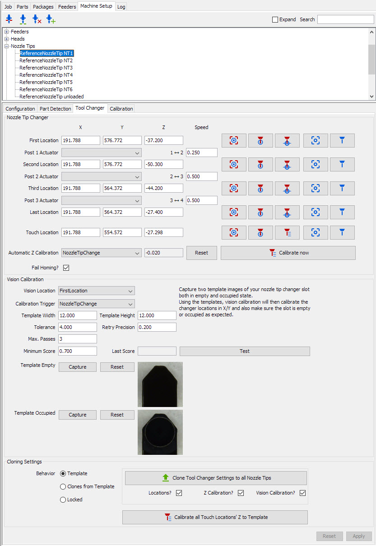
Task: Click the unload nozzle tip toolbar icon
Action: 9,19
